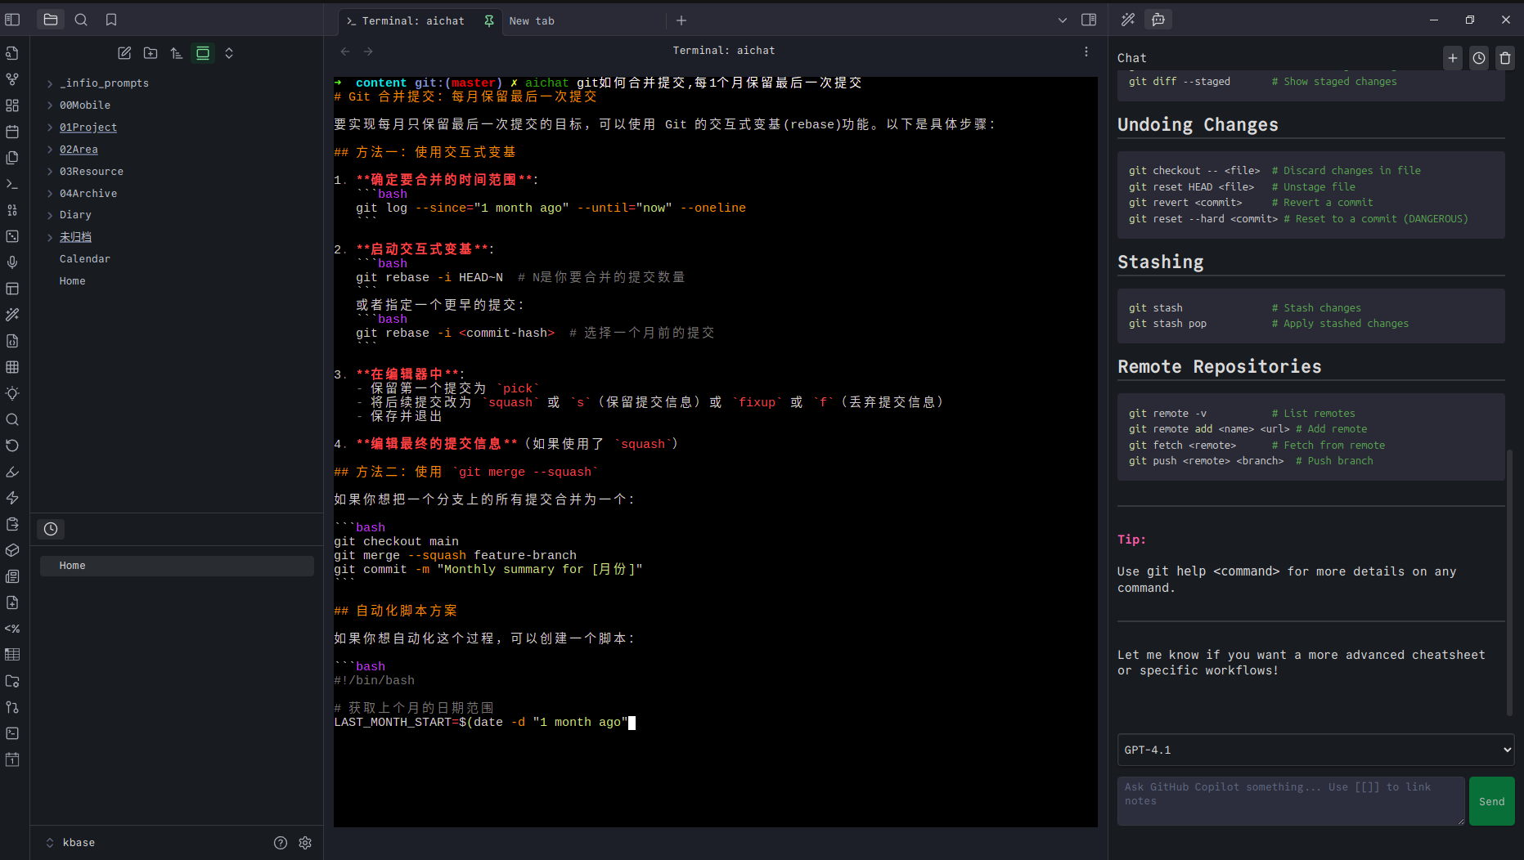Open the Calendar note
The width and height of the screenshot is (1524, 860).
[x=84, y=259]
